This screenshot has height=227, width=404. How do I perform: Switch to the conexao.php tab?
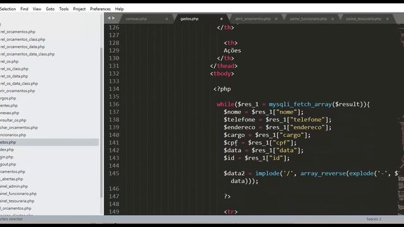[x=136, y=19]
